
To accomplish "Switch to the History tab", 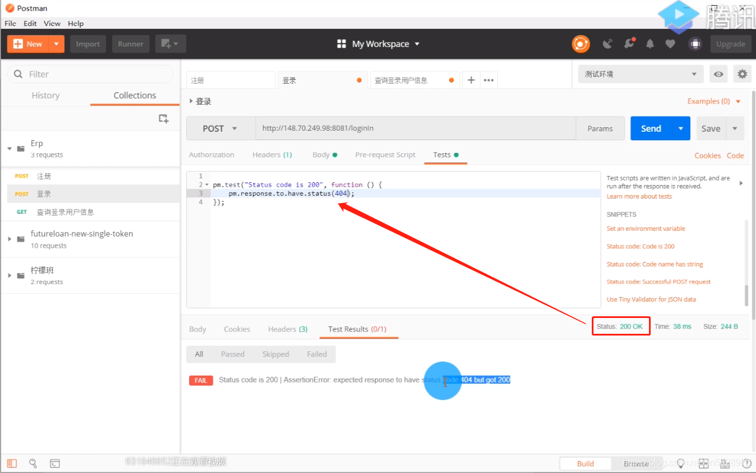I will (45, 96).
